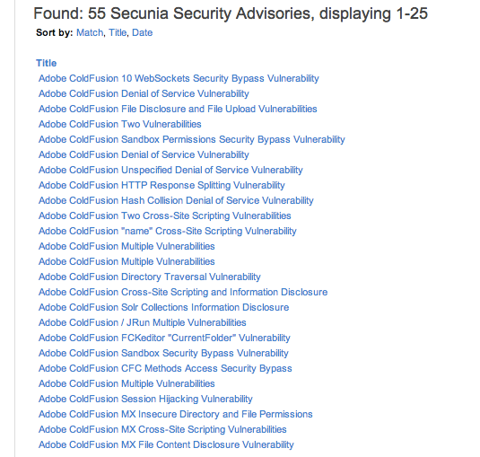
Task: Open ColdFusion 10 WebSockets Security Bypass advisory
Action: (x=179, y=78)
